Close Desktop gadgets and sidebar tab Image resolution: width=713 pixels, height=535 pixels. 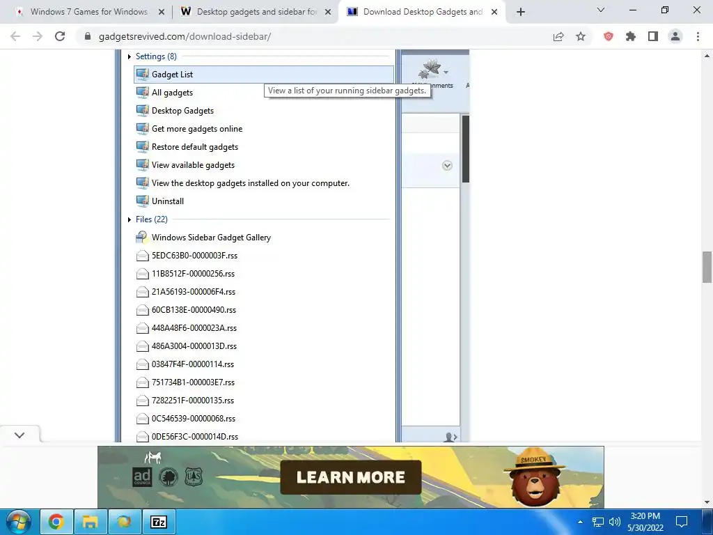point(328,13)
